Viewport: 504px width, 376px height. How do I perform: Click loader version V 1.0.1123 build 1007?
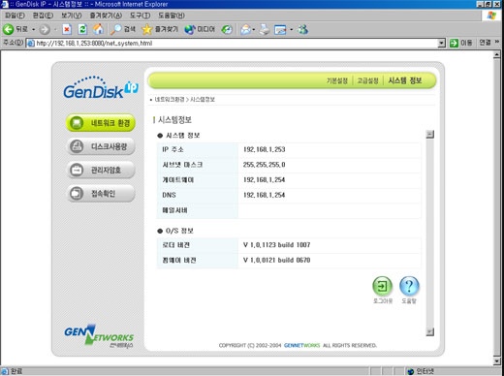276,245
